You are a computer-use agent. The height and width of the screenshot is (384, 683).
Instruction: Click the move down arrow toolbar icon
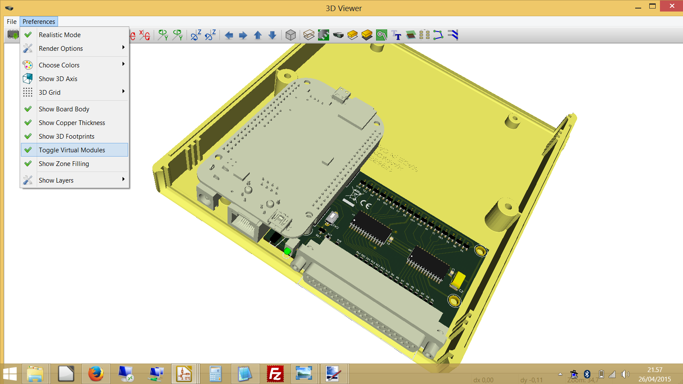pos(272,35)
